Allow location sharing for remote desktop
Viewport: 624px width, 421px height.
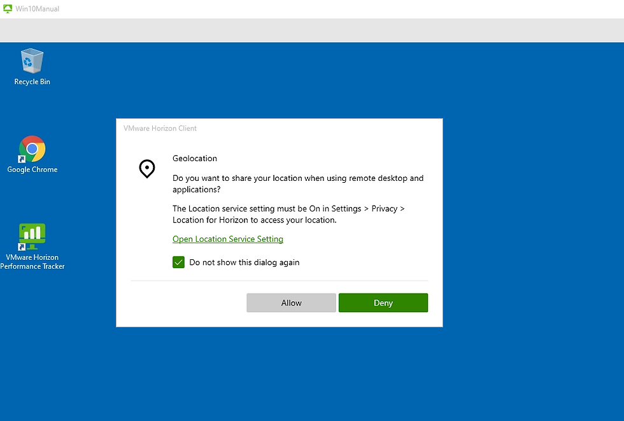[291, 303]
